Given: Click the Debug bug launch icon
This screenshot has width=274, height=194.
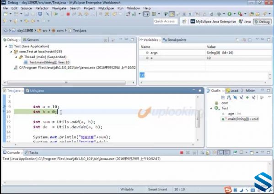Looking at the screenshot, I should pyautogui.click(x=219, y=14).
